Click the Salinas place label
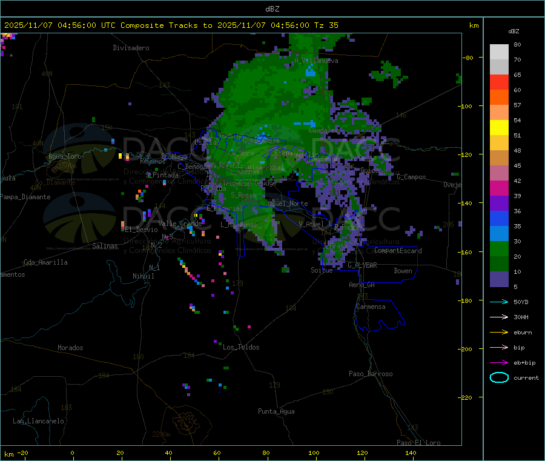 click(x=105, y=246)
